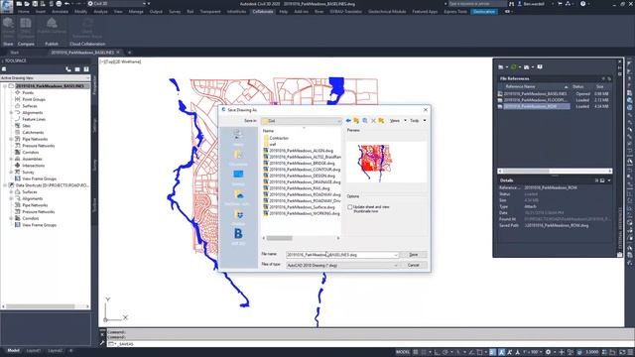Open the Save in folder dropdown
635x357 pixels.
tap(302, 121)
